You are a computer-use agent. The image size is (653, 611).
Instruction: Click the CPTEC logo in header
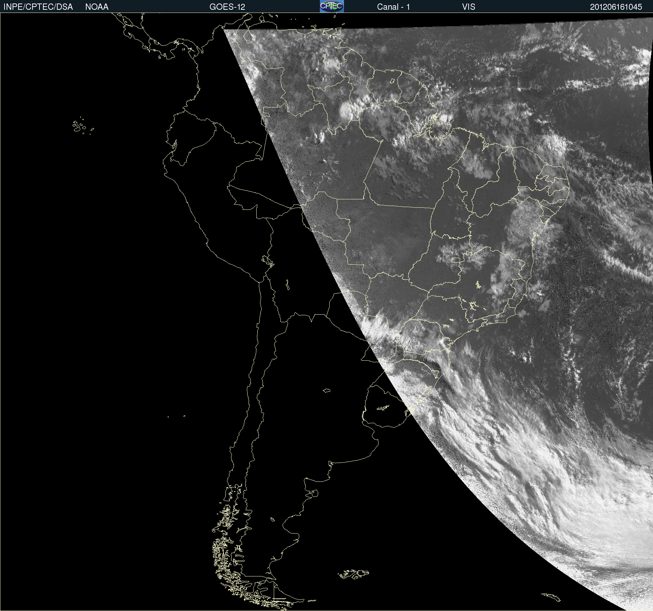click(332, 6)
